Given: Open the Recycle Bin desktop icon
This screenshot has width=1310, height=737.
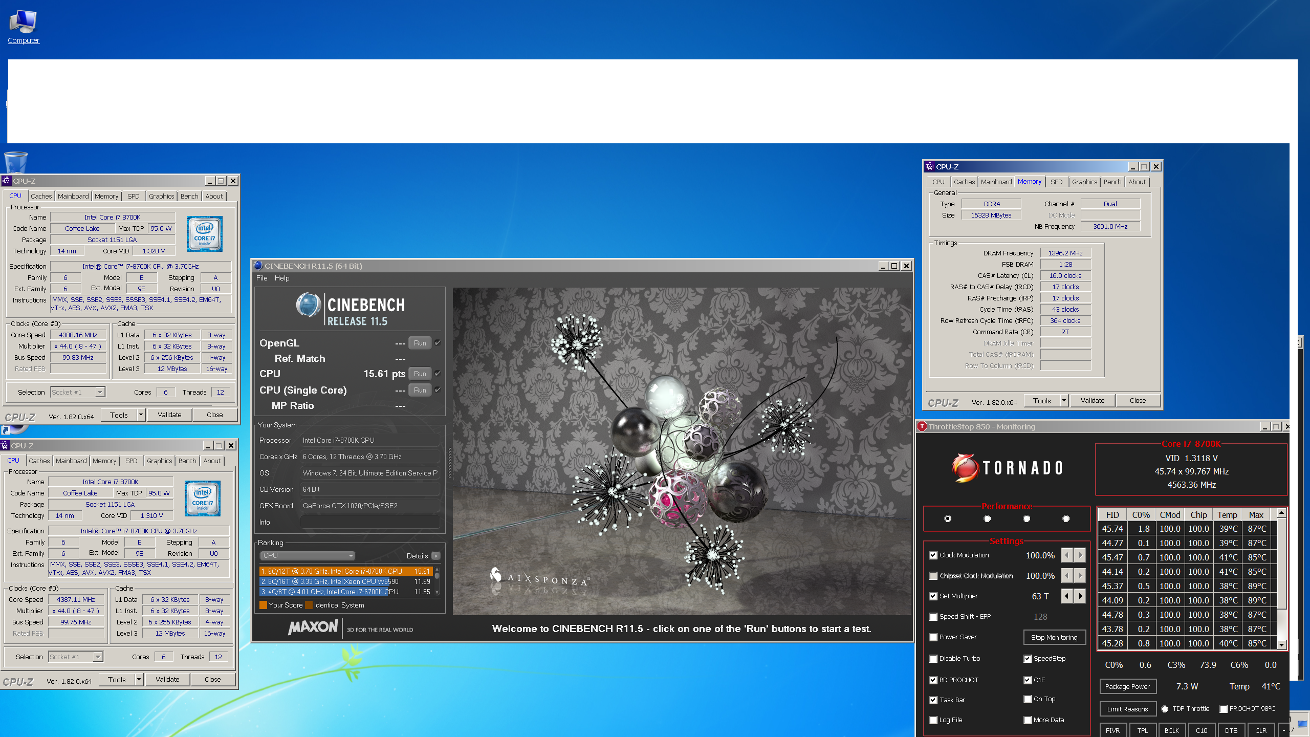Looking at the screenshot, I should point(15,163).
